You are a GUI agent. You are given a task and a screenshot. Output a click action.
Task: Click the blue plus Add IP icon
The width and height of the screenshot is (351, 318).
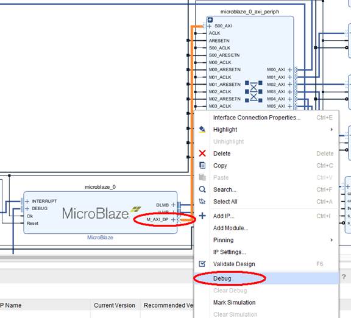pyautogui.click(x=202, y=216)
